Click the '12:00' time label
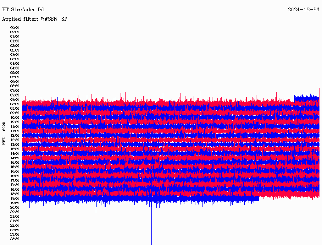This screenshot has height=245, width=322. click(15, 136)
